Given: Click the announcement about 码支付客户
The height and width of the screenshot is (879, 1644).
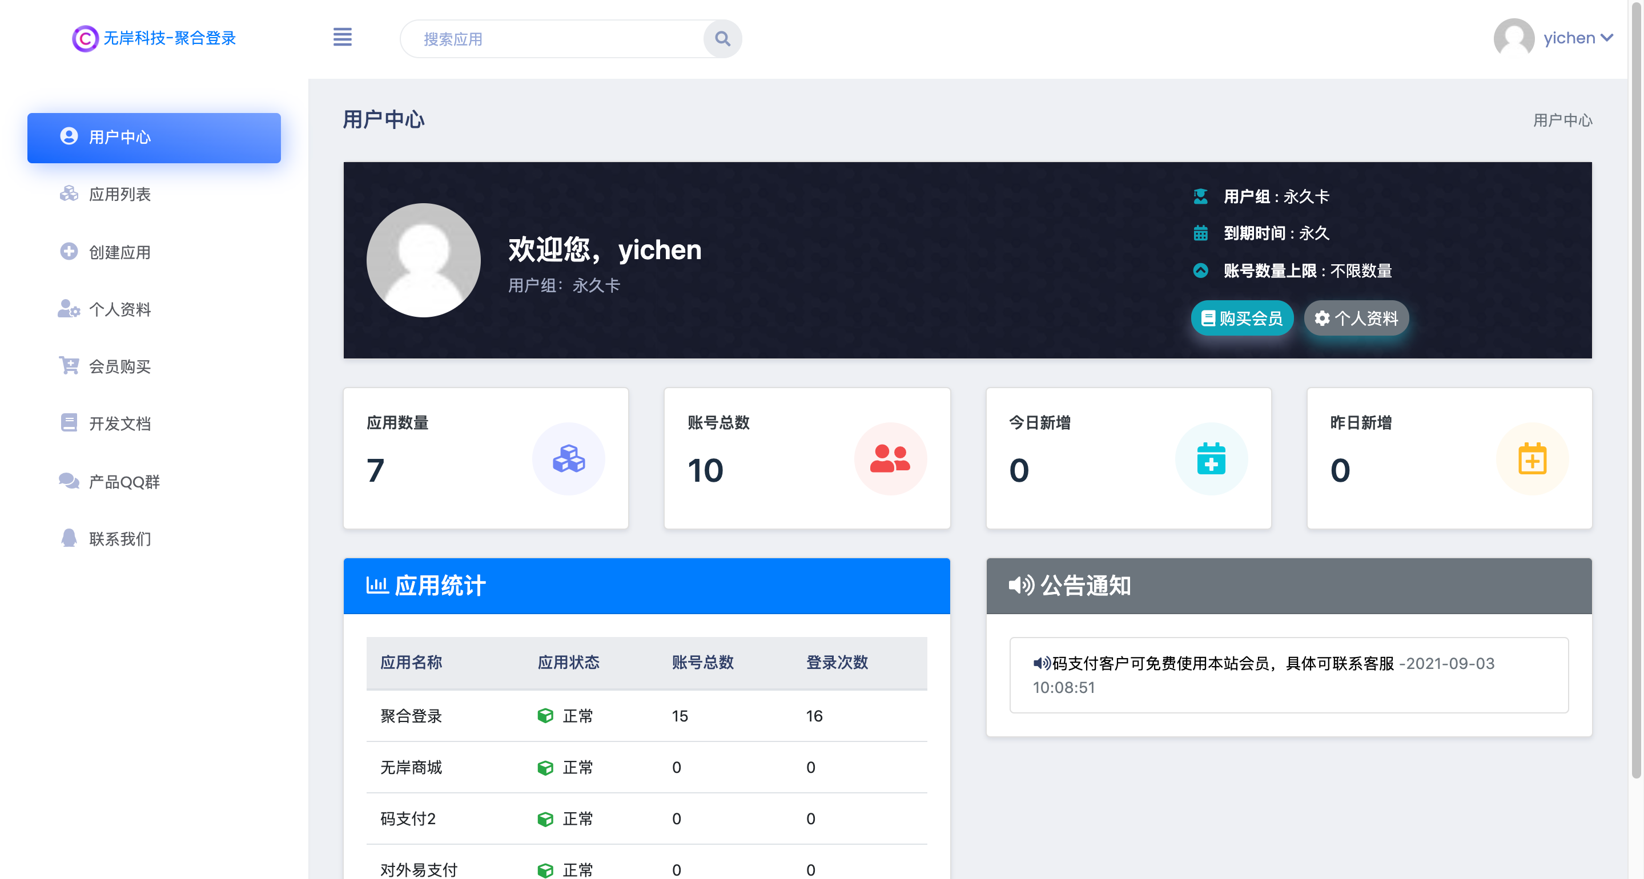Looking at the screenshot, I should click(x=1288, y=675).
